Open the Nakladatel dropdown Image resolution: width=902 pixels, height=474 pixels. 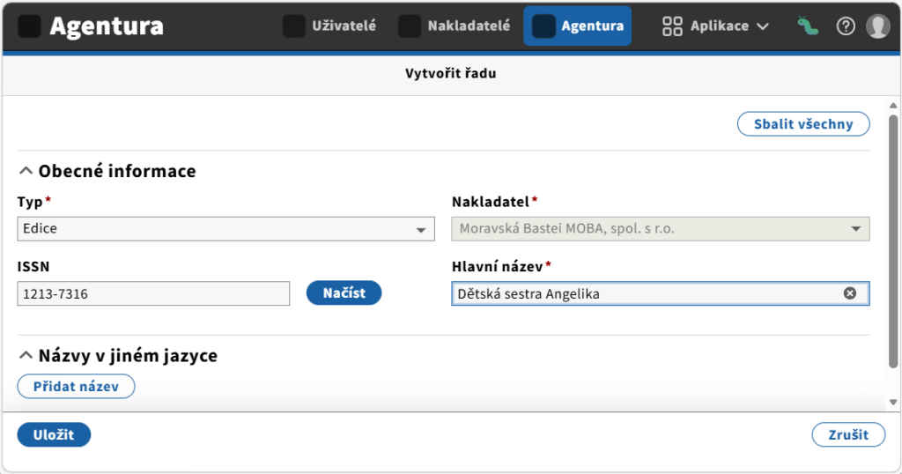[661, 229]
